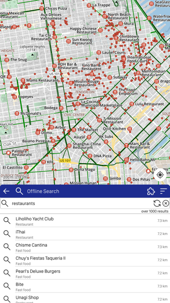Go back using the arrow in Offline Search bar
Screen dimensions: 170x303
[7, 191]
